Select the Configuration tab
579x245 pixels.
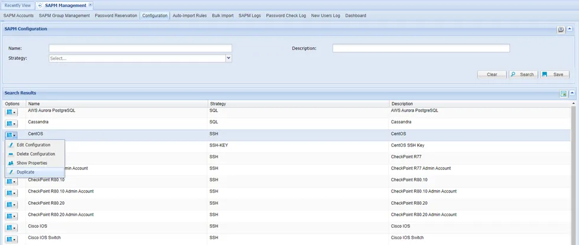click(155, 15)
